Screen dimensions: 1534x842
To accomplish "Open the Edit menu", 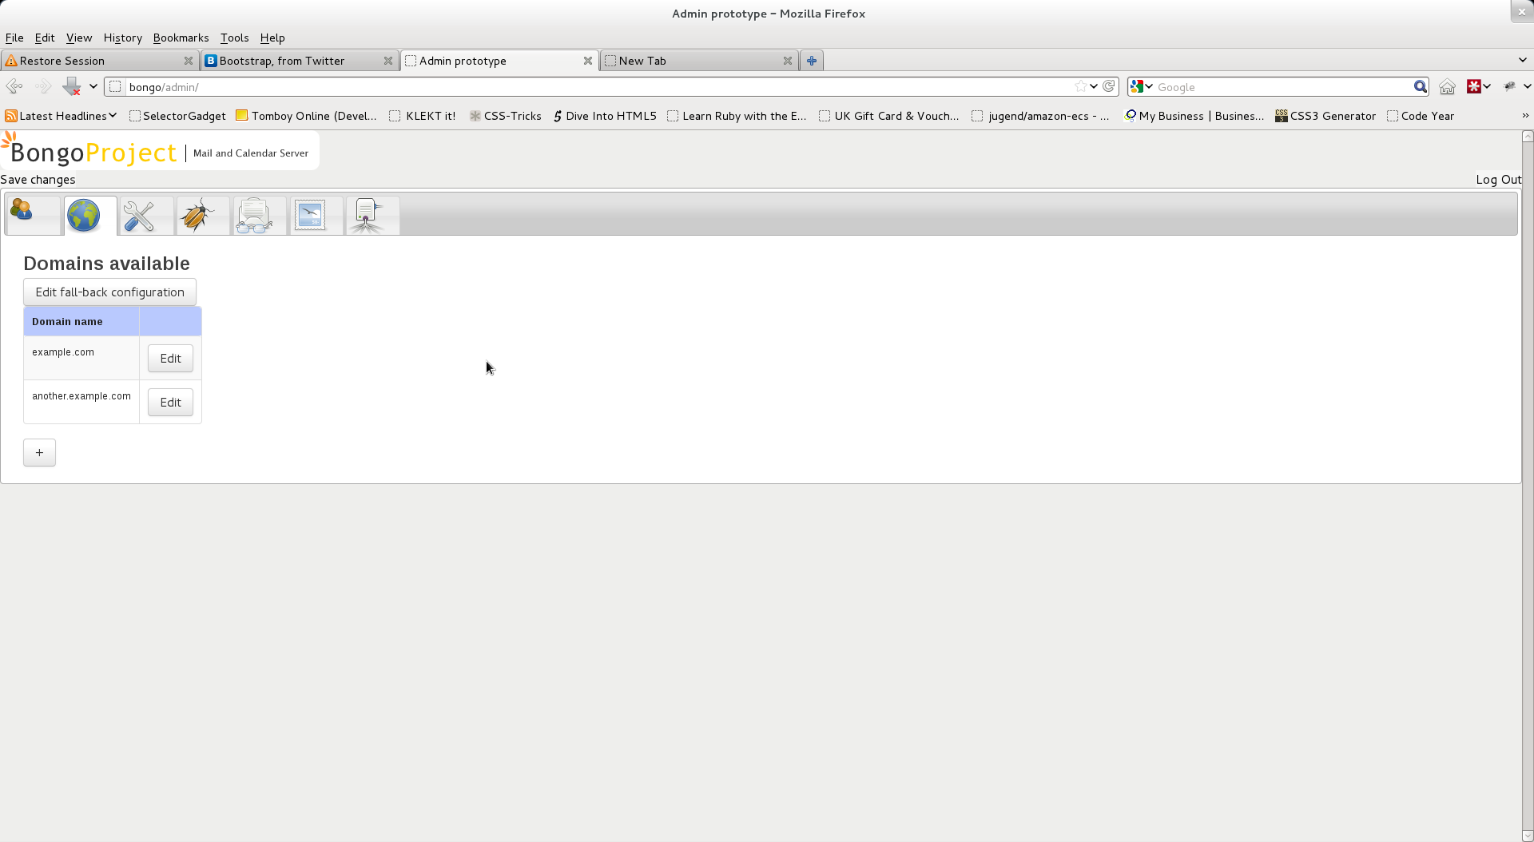I will pos(45,38).
